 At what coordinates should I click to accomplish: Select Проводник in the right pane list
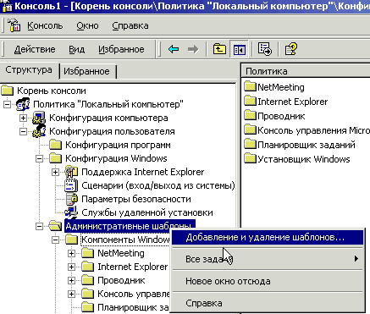click(x=281, y=116)
